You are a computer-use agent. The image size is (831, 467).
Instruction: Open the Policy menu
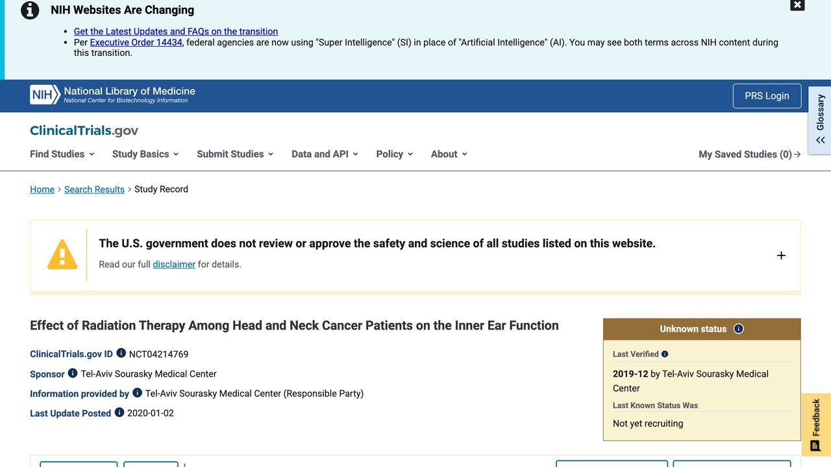395,154
